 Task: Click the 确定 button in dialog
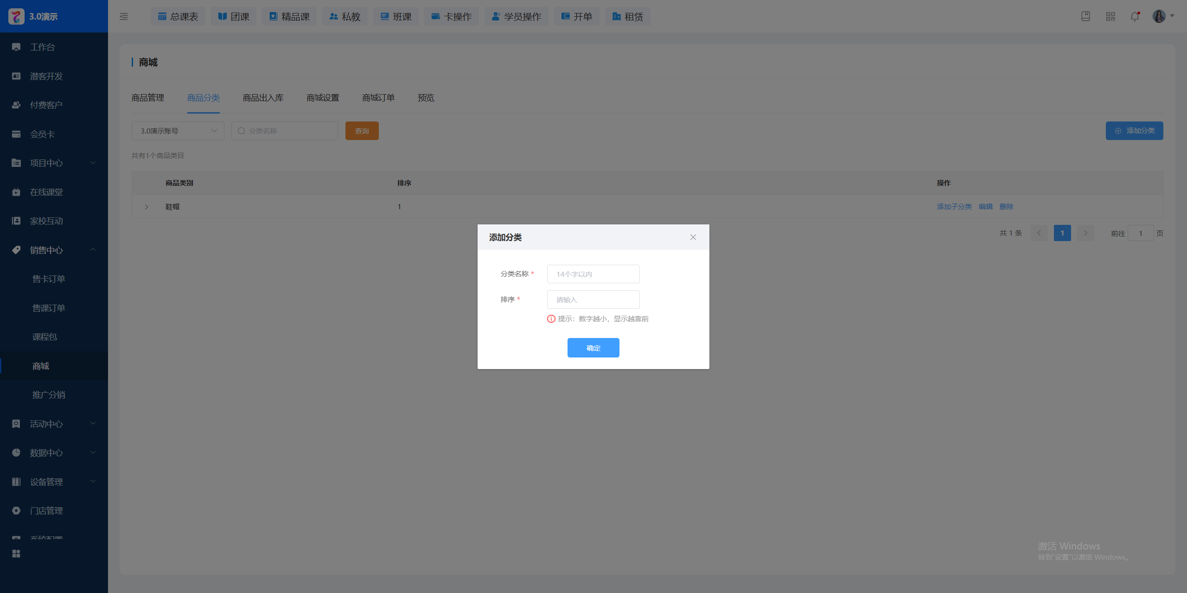[593, 348]
